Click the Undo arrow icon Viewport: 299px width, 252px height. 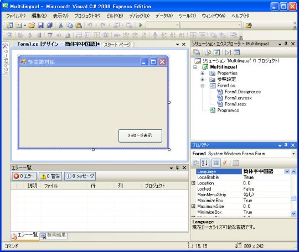coord(90,25)
